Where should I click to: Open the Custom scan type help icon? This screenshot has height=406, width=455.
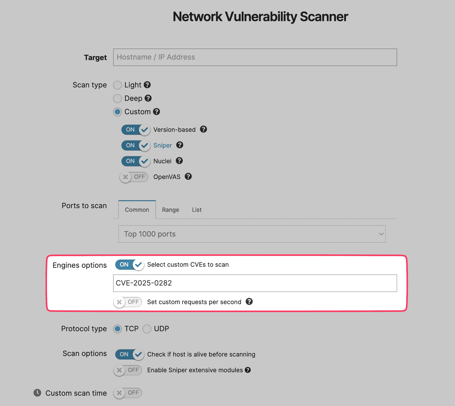pyautogui.click(x=156, y=112)
